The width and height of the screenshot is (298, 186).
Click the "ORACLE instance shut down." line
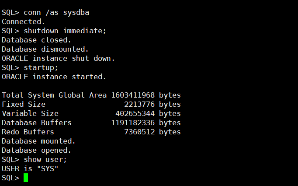pyautogui.click(x=58, y=58)
